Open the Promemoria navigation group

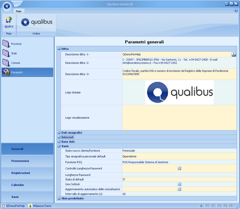click(27, 161)
